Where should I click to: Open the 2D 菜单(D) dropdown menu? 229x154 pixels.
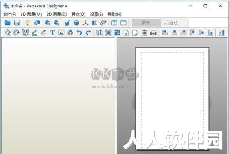[x=57, y=14]
